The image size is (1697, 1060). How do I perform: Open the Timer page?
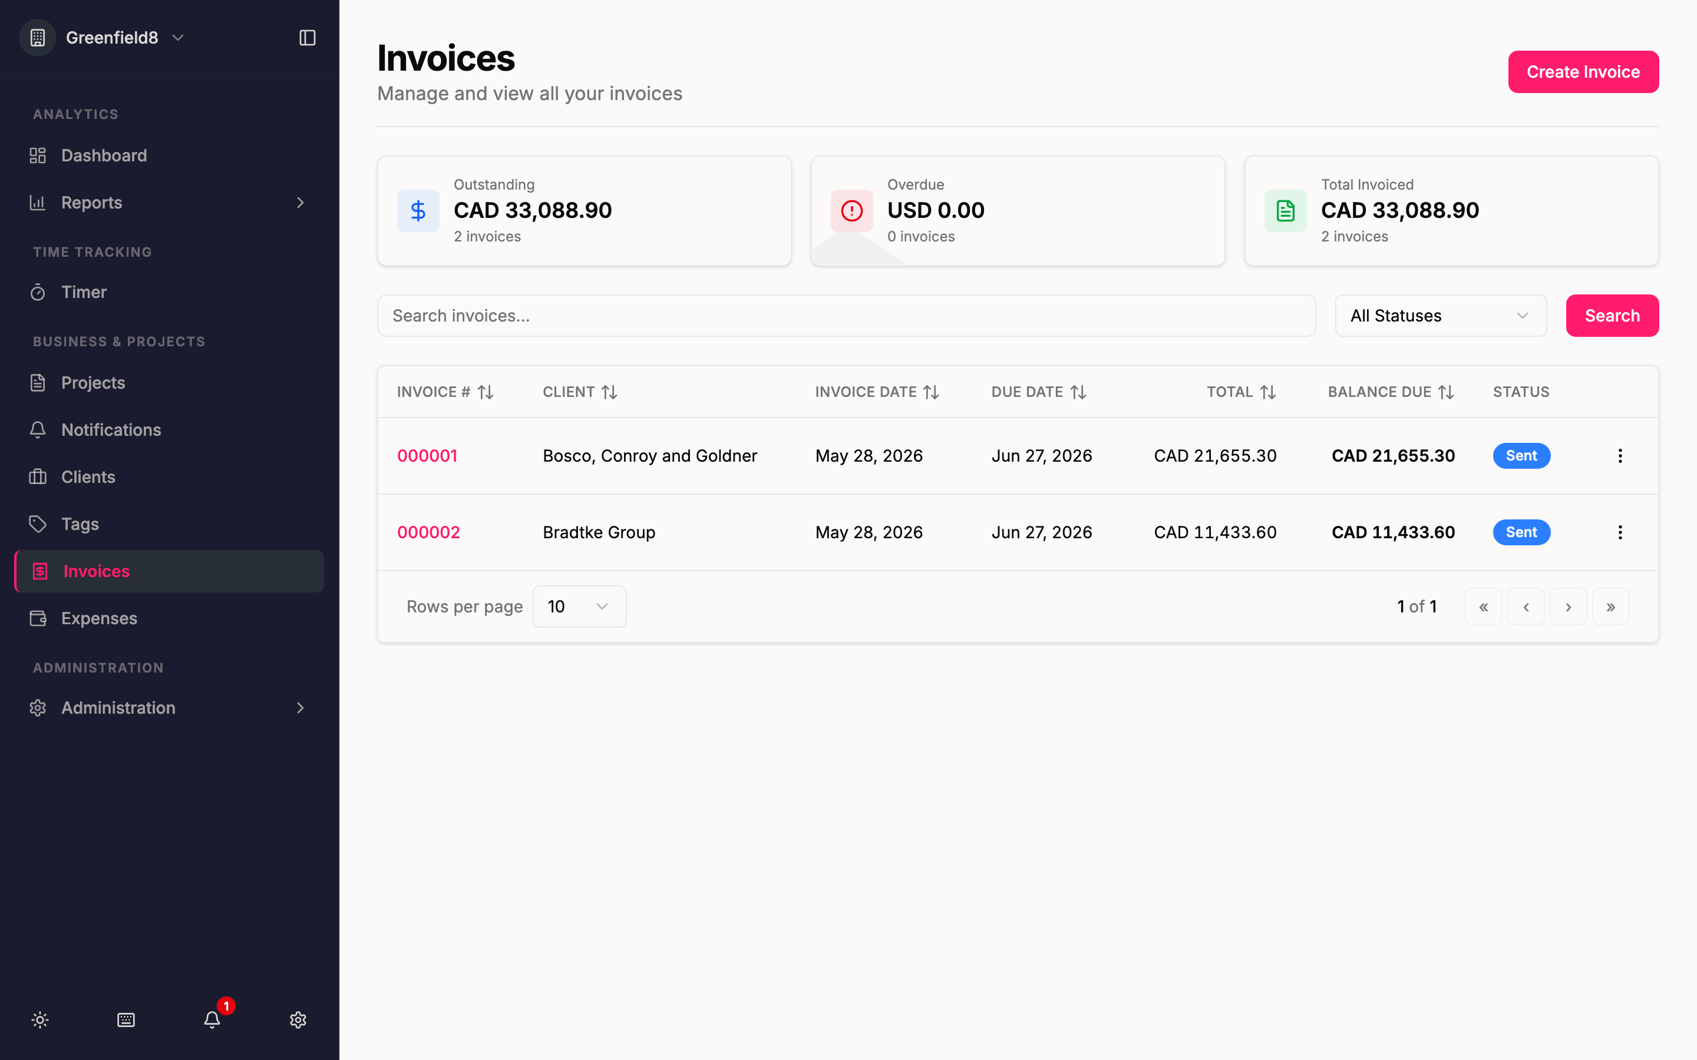[170, 292]
